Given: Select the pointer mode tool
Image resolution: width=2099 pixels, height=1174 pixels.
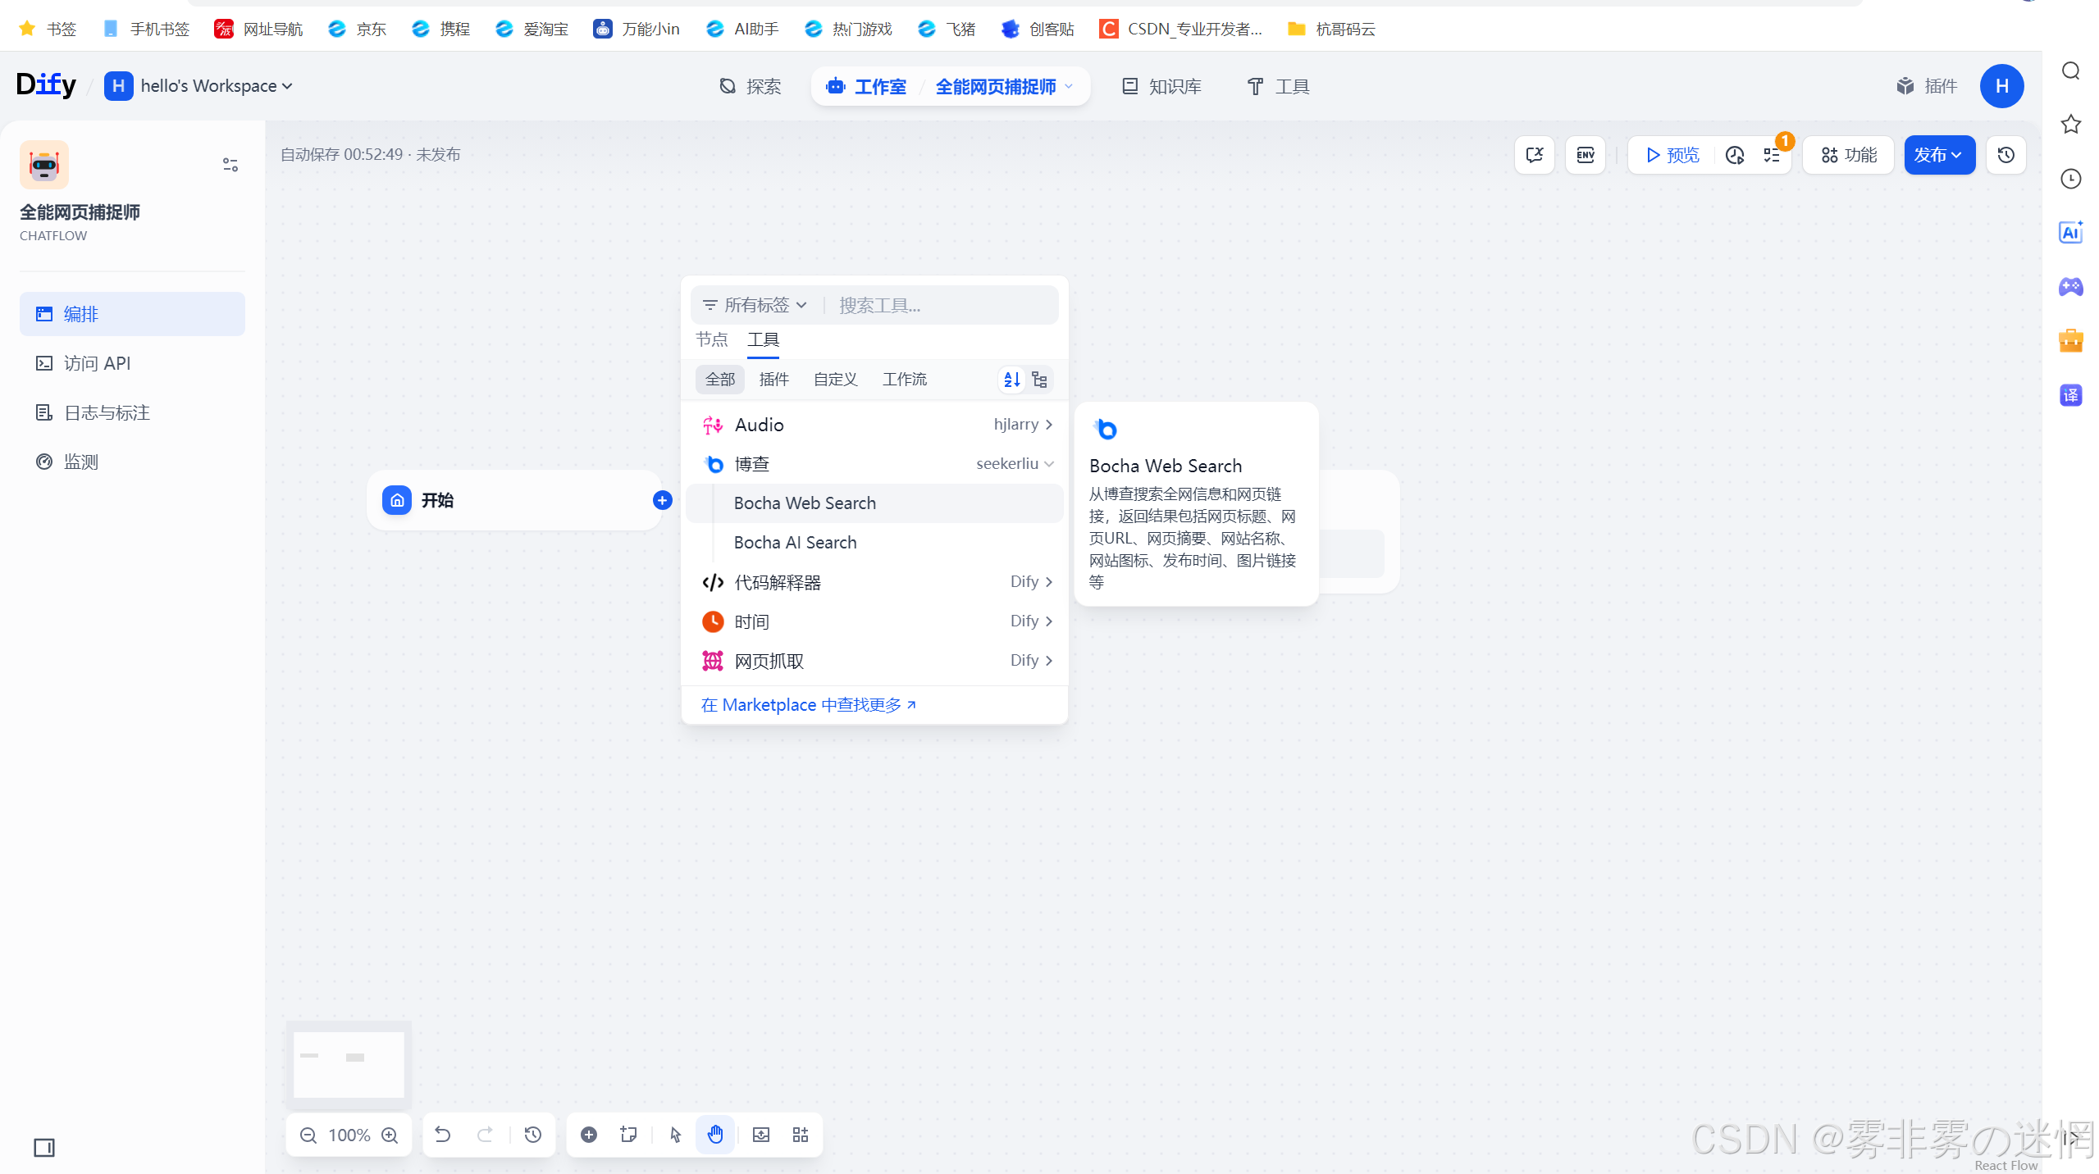Looking at the screenshot, I should (676, 1135).
